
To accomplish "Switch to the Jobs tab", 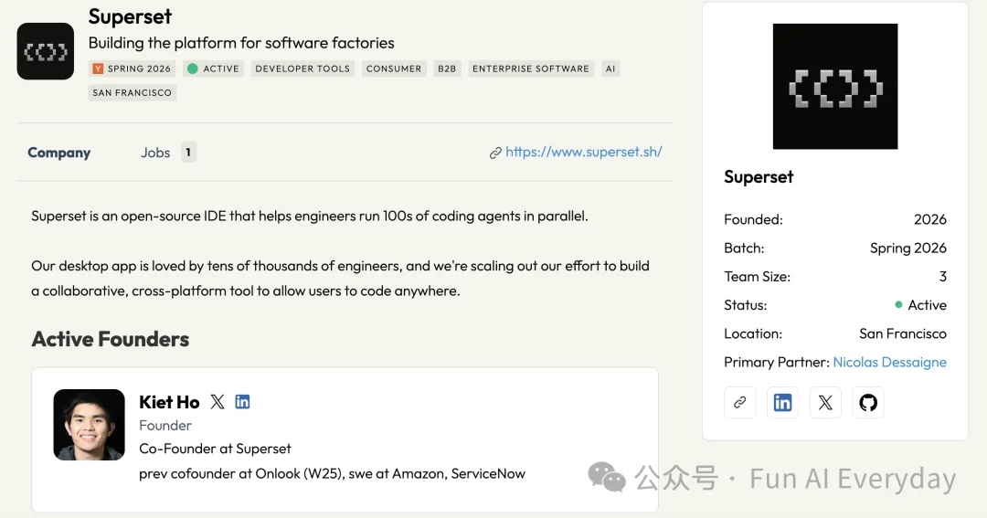I will click(155, 153).
